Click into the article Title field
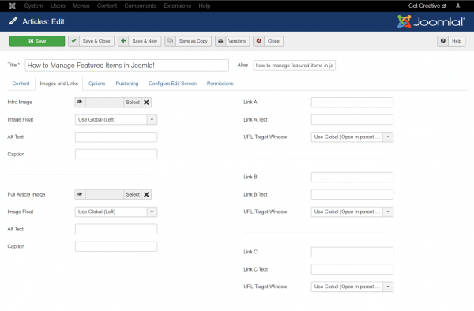This screenshot has height=311, width=474. [126, 66]
